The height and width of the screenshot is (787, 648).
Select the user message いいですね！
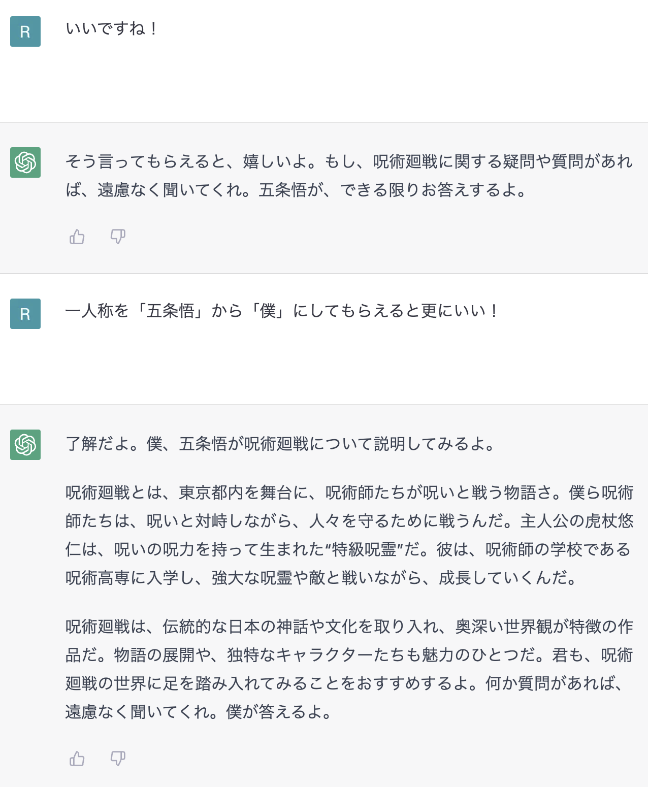(112, 28)
